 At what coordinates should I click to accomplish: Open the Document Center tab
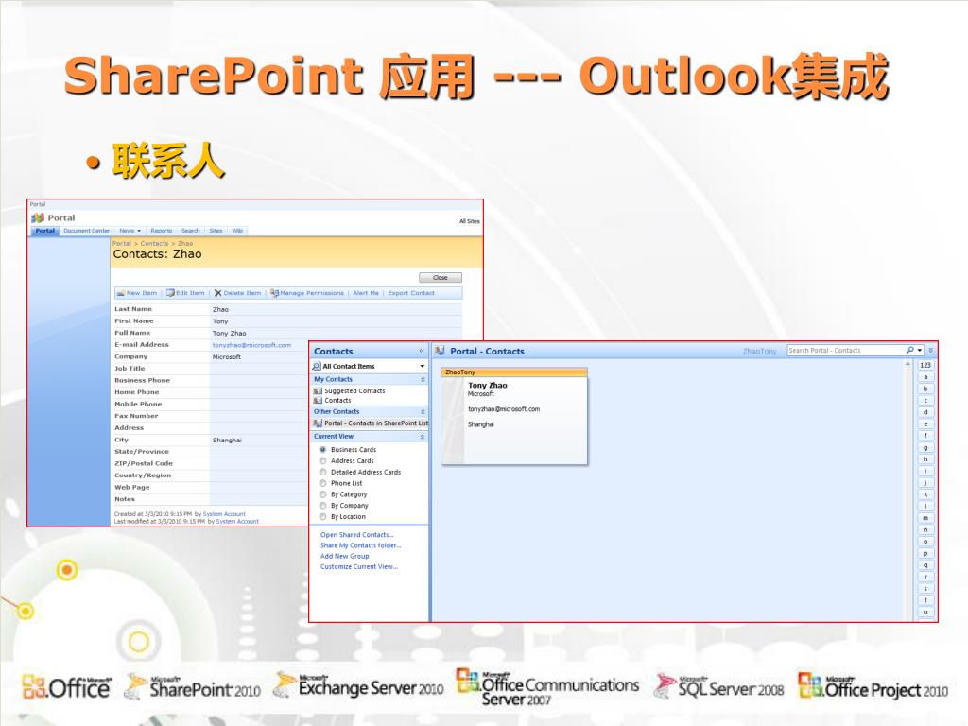coord(86,231)
